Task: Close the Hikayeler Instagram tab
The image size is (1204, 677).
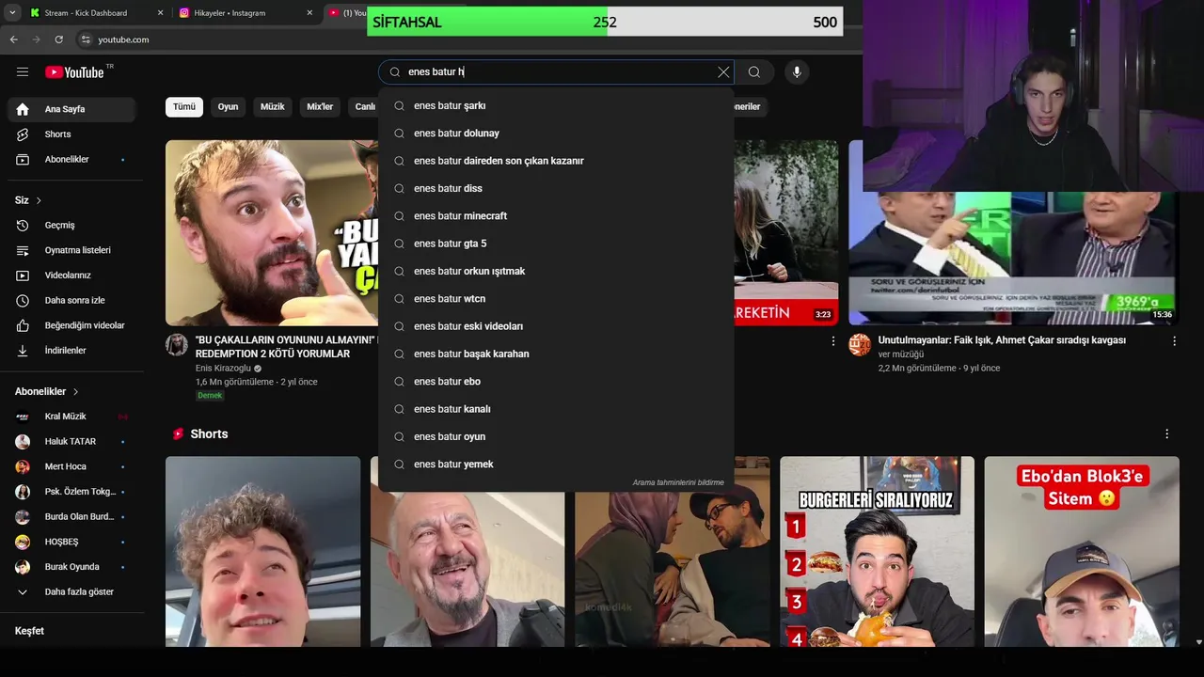Action: click(x=309, y=13)
